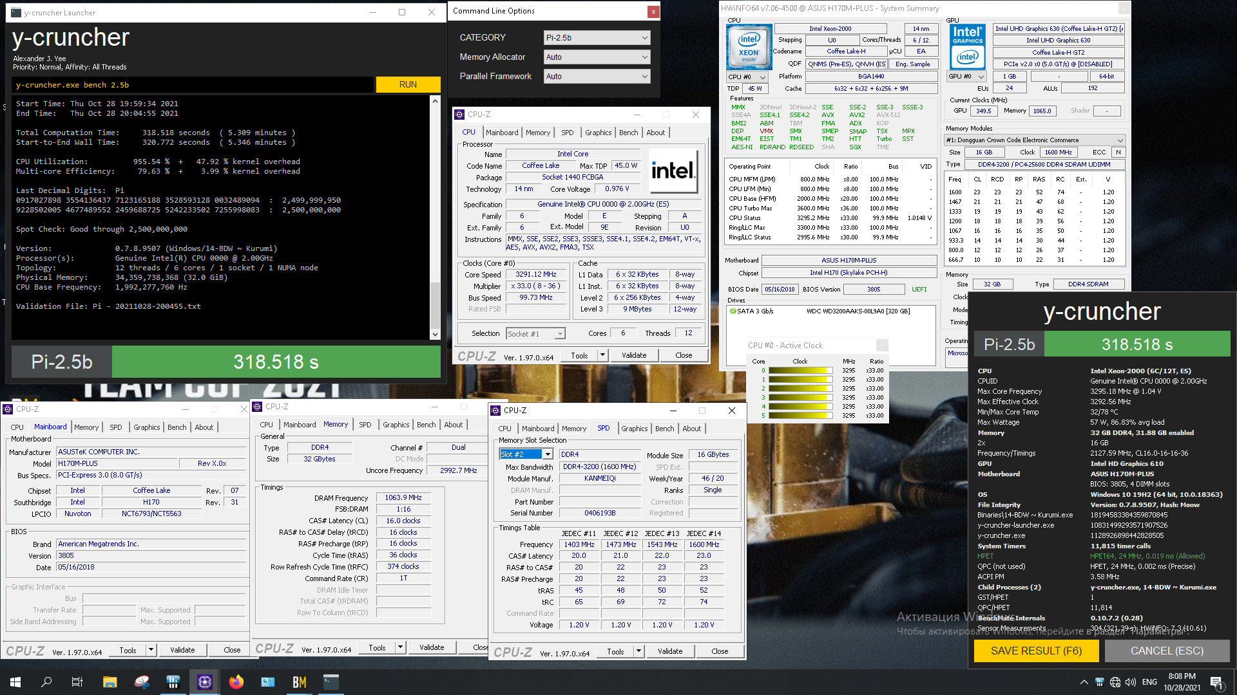Image resolution: width=1237 pixels, height=695 pixels.
Task: Click CANCEL (ESC) in BenchMate
Action: coord(1167,651)
